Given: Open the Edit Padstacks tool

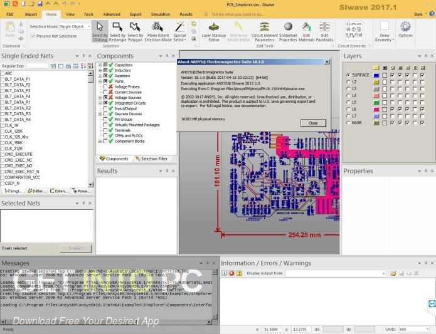Looking at the screenshot, I should [x=324, y=31].
